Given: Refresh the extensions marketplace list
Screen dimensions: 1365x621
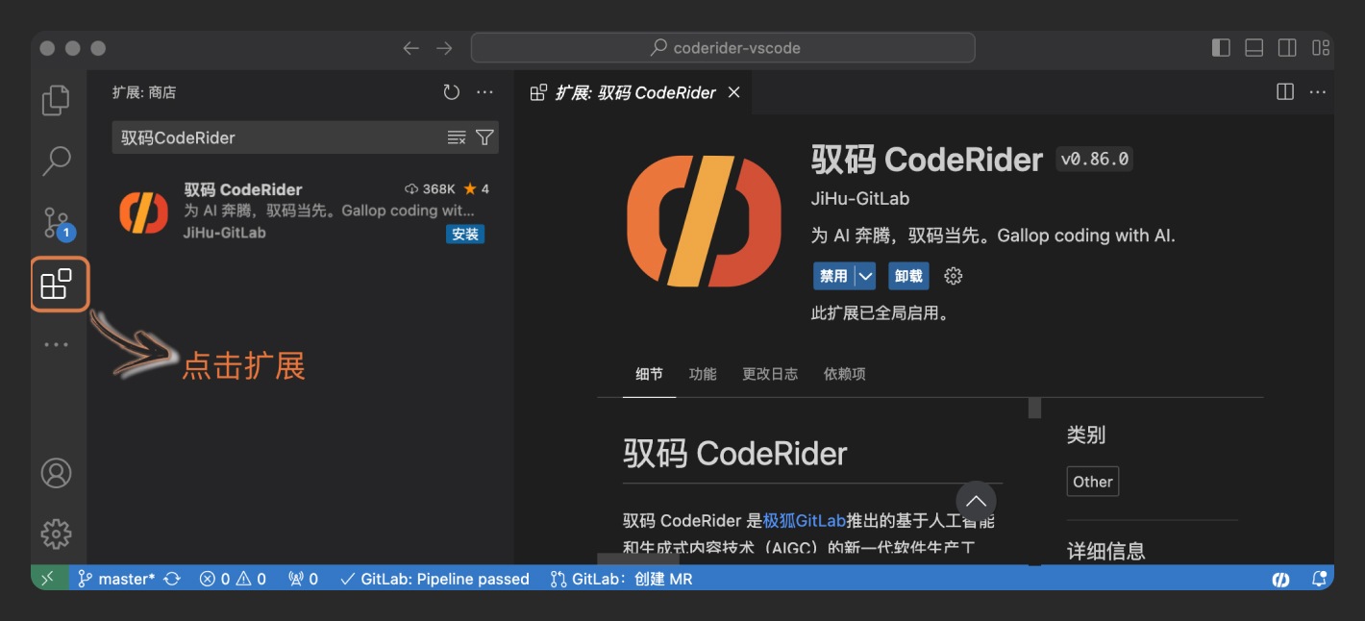Looking at the screenshot, I should [451, 92].
